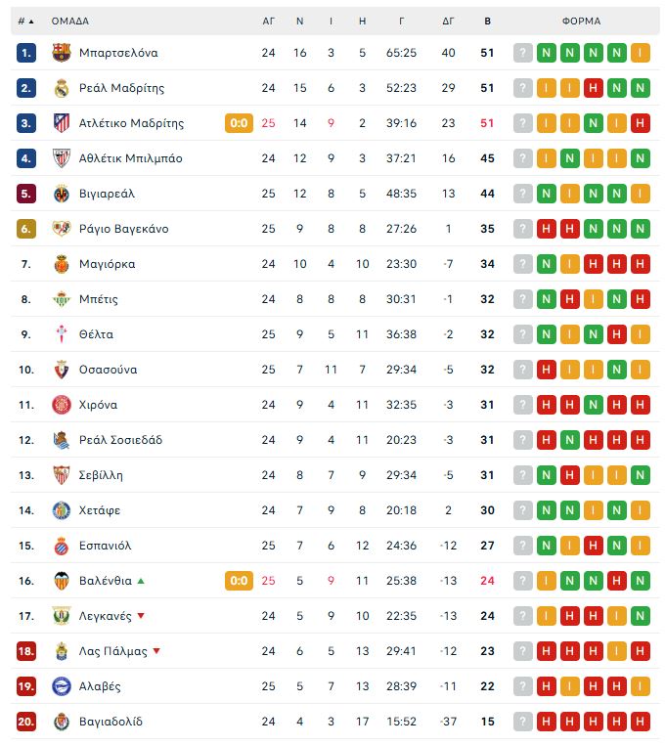Click the Valencia bat crest icon
Viewport: 665px width, 746px height.
click(x=62, y=581)
